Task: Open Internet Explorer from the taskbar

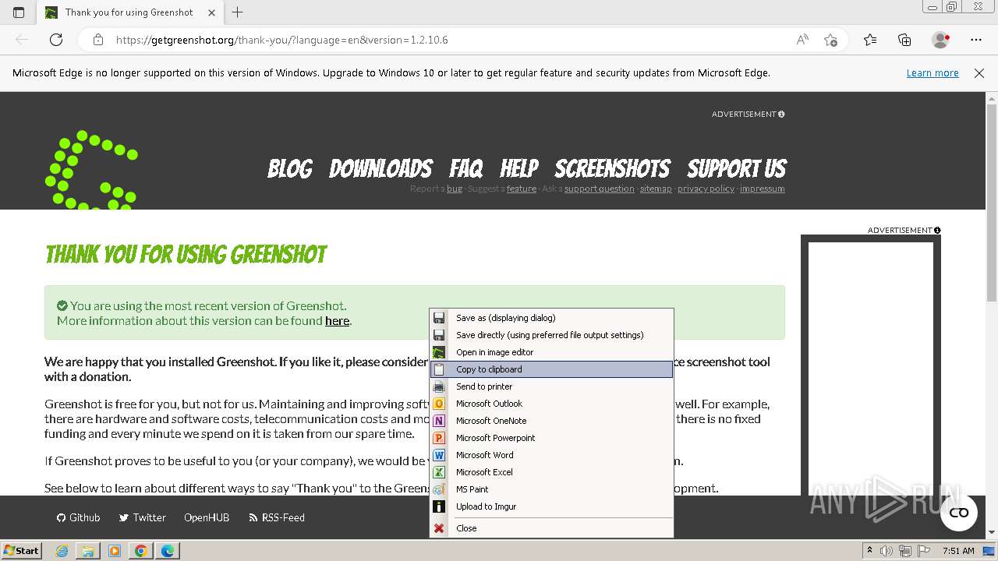Action: [62, 550]
